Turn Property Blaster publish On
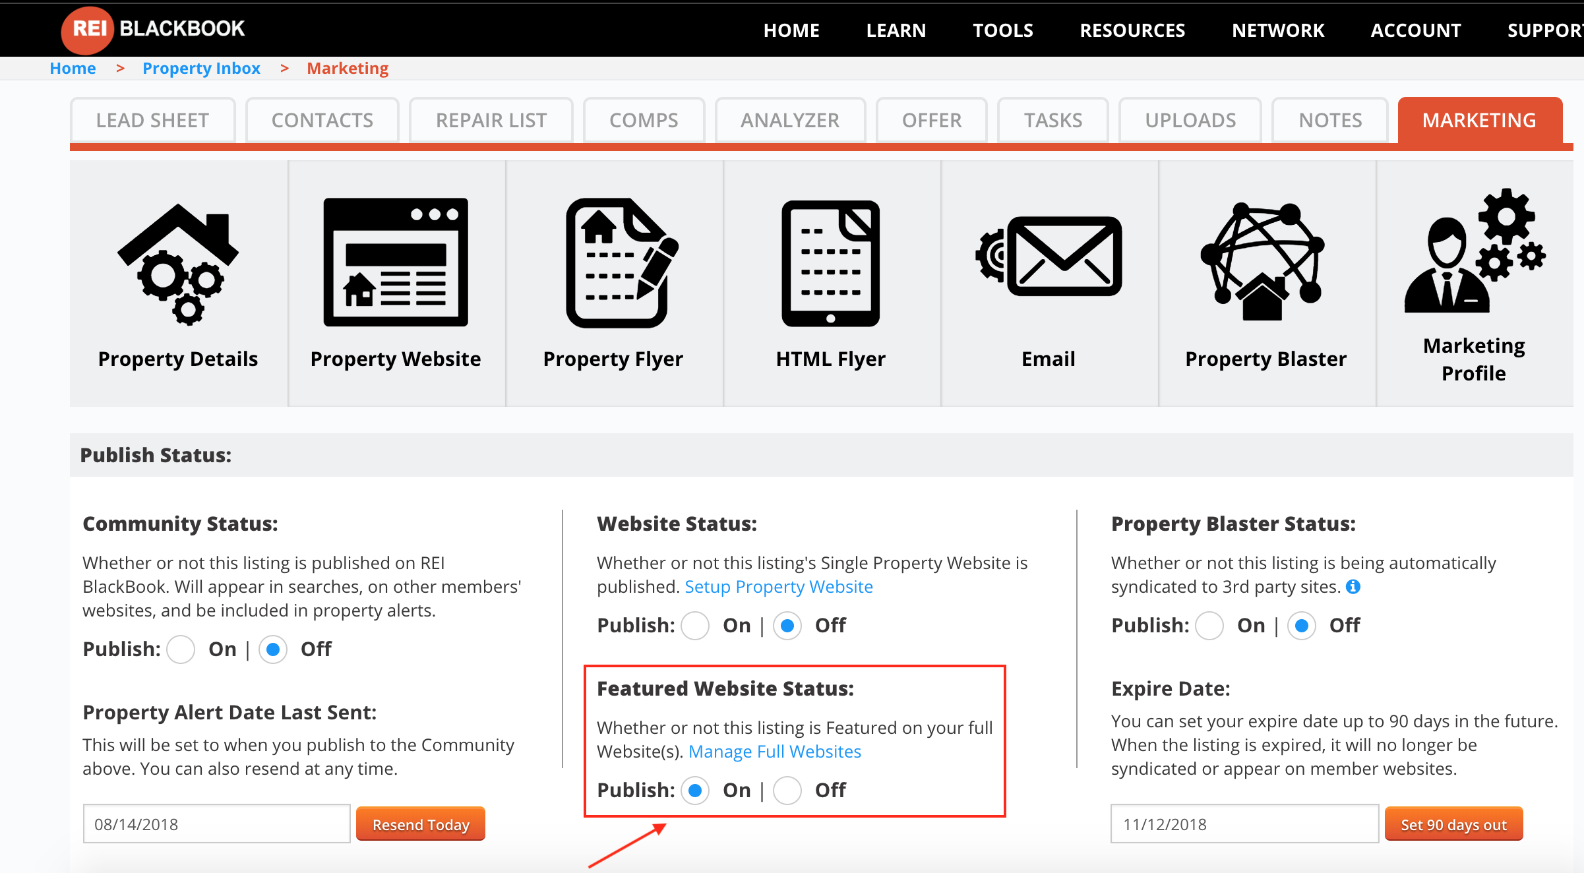The width and height of the screenshot is (1584, 873). 1209,626
